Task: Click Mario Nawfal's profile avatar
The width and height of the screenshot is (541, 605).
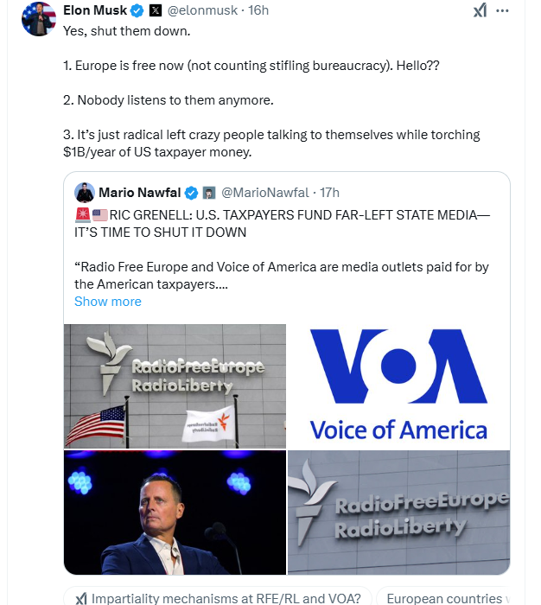Action: tap(85, 192)
